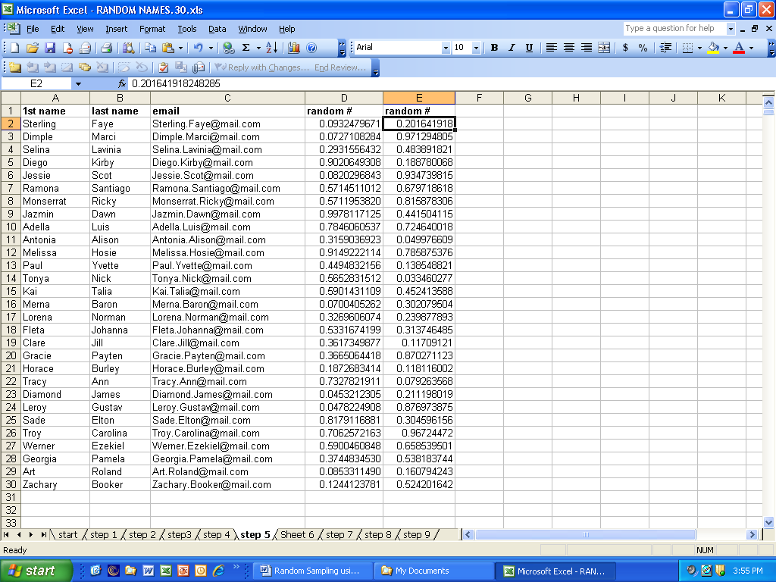The height and width of the screenshot is (582, 776).
Task: Click the E-mail envelope icon in standard toolbar
Action: tap(85, 48)
